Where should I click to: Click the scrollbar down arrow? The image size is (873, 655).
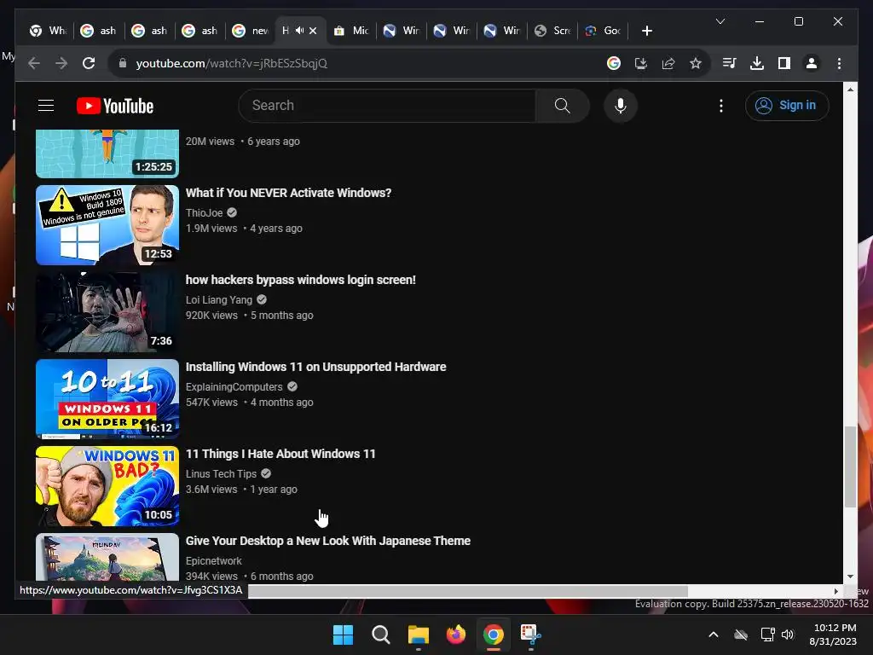point(850,577)
